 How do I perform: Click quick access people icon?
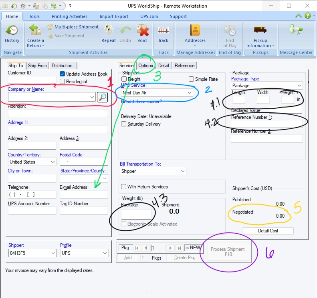[x=36, y=6]
